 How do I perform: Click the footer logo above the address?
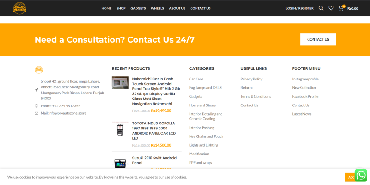pyautogui.click(x=39, y=69)
